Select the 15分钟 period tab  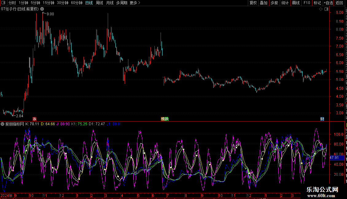pyautogui.click(x=49, y=3)
